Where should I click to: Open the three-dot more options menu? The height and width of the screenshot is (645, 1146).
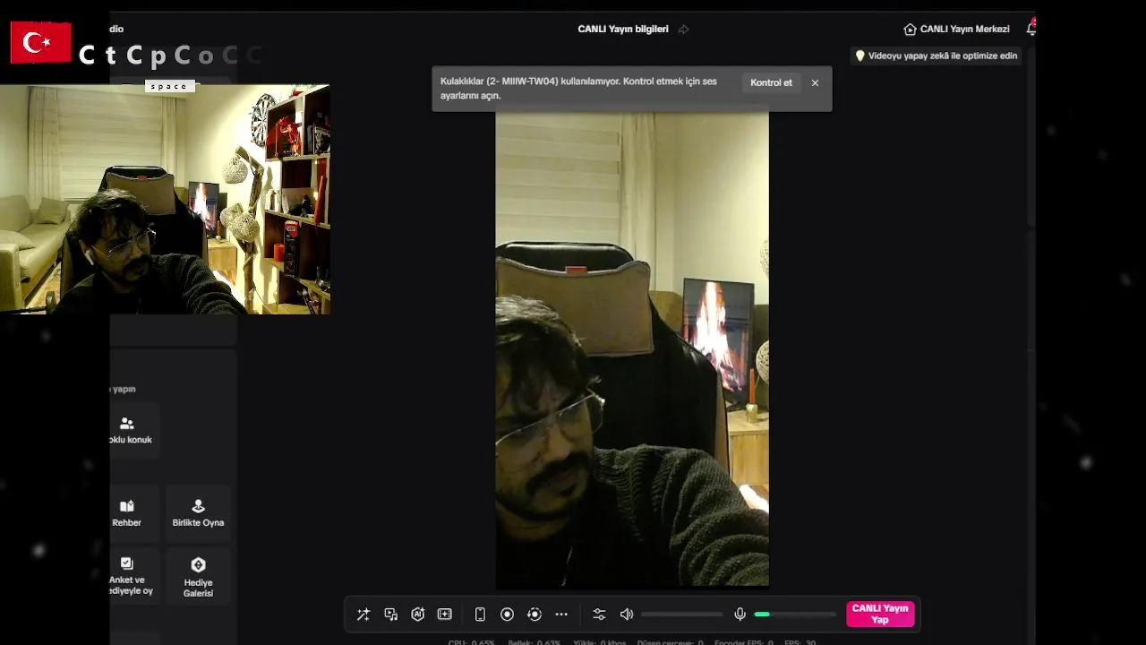tap(561, 615)
